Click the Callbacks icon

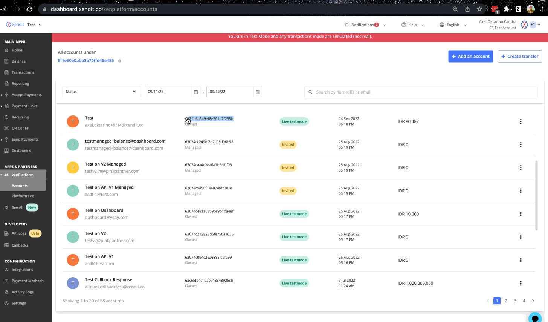tap(6, 245)
